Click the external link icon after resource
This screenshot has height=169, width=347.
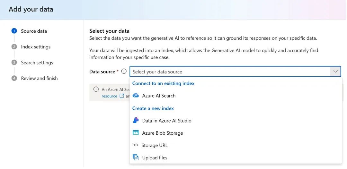click(x=122, y=96)
